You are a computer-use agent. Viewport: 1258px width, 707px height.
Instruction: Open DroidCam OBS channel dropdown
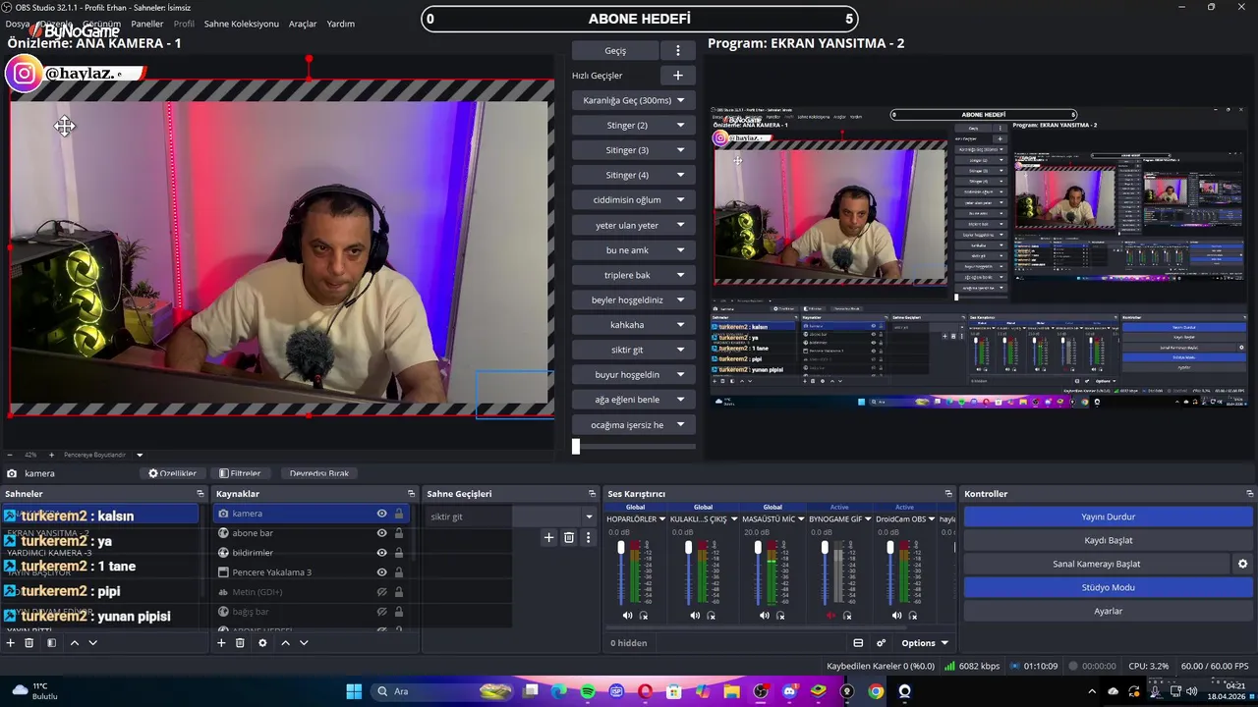pos(933,518)
